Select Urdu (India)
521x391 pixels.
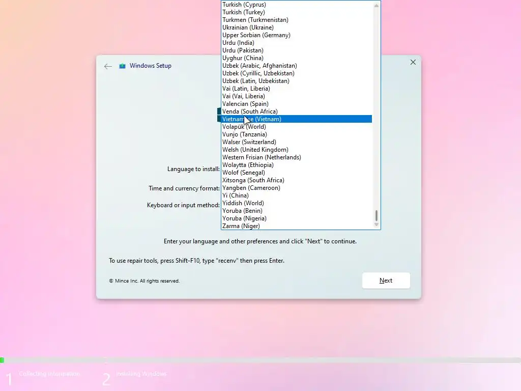[297, 43]
